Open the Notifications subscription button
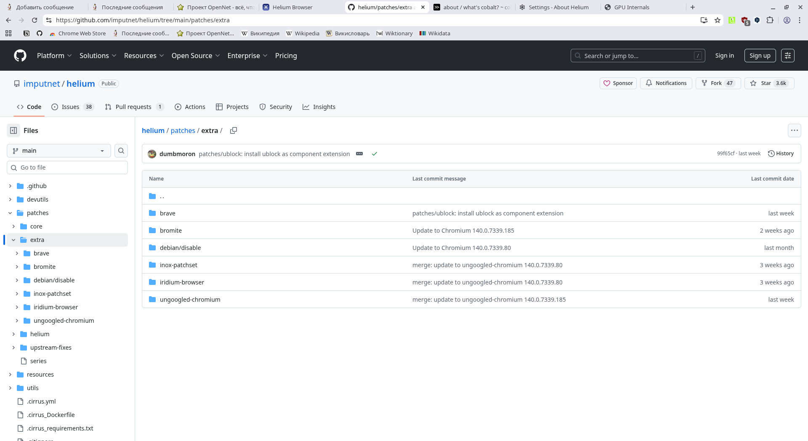Viewport: 808px width, 441px height. [x=666, y=83]
